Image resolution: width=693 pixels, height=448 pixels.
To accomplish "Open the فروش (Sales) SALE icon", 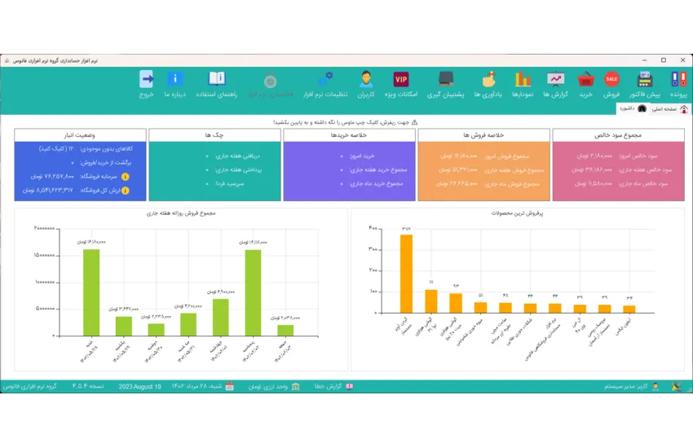I will (x=611, y=80).
